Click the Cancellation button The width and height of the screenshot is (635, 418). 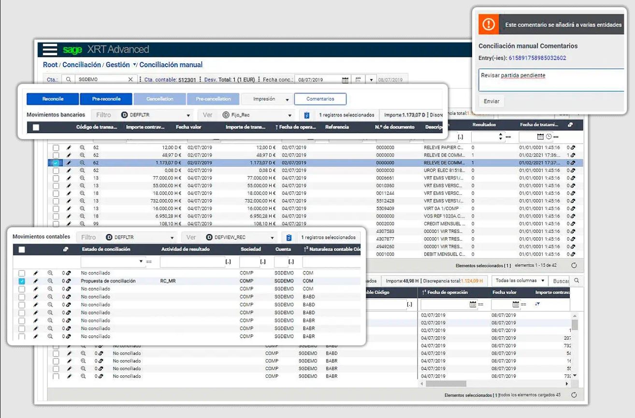pos(159,99)
